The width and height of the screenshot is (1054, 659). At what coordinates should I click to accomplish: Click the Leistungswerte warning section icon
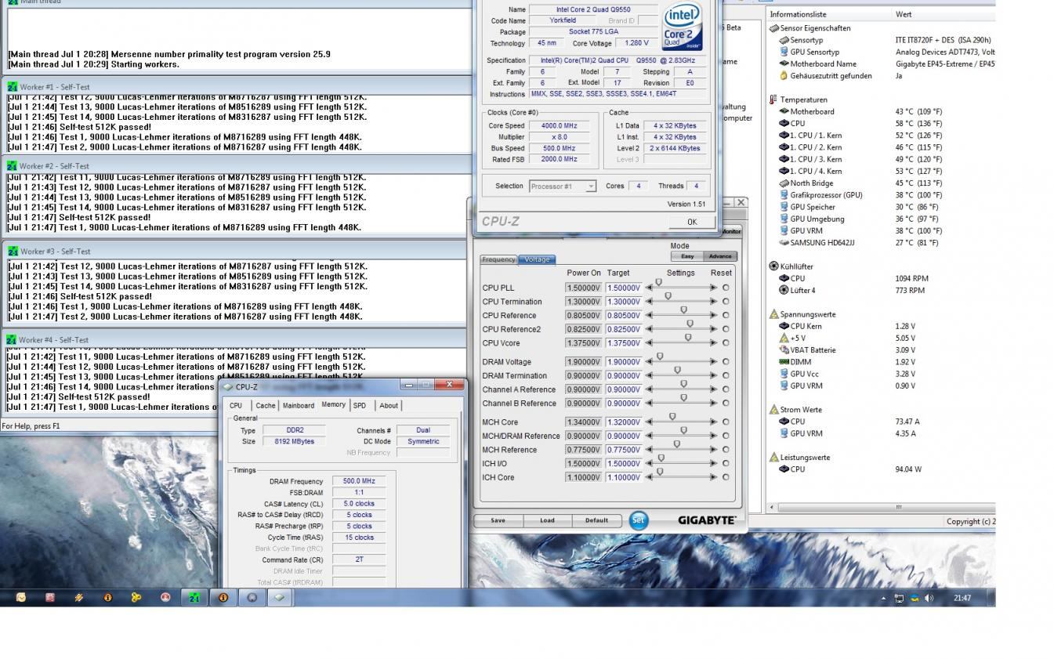[x=773, y=458]
